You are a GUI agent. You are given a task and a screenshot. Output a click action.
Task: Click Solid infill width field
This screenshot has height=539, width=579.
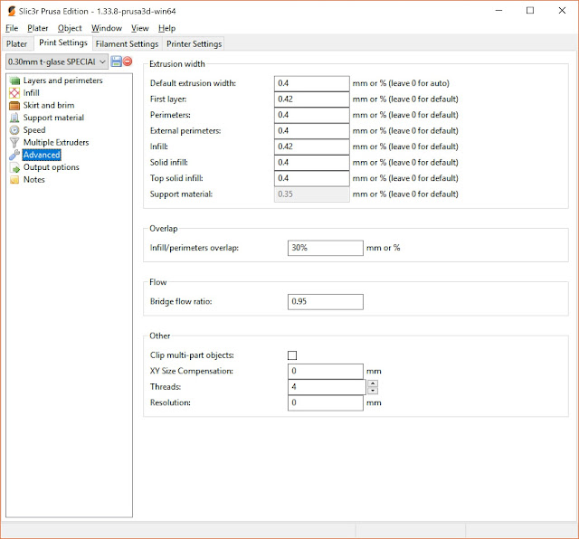(x=311, y=163)
